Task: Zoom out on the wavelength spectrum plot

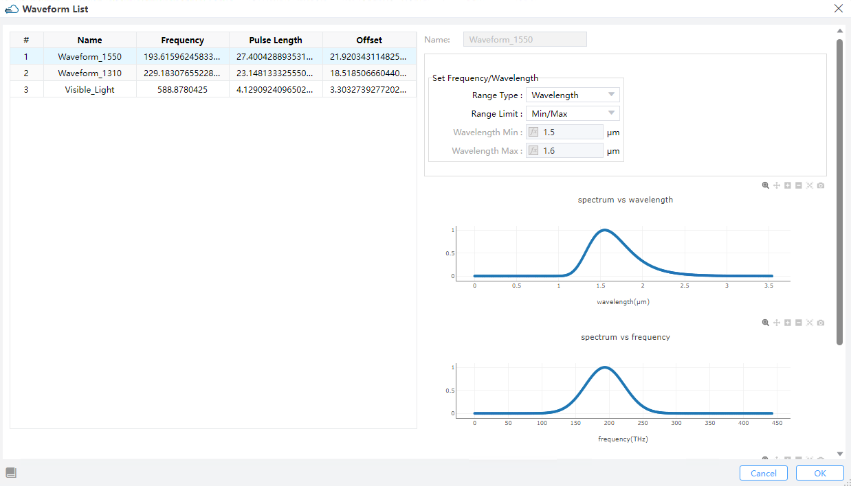Action: pyautogui.click(x=799, y=185)
